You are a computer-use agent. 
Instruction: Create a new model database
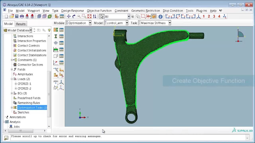6,16
